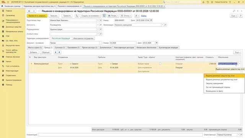Screen dimensions: 245x138
Task: Select "Возмещение по факту" option
Action: [x=224, y=91]
